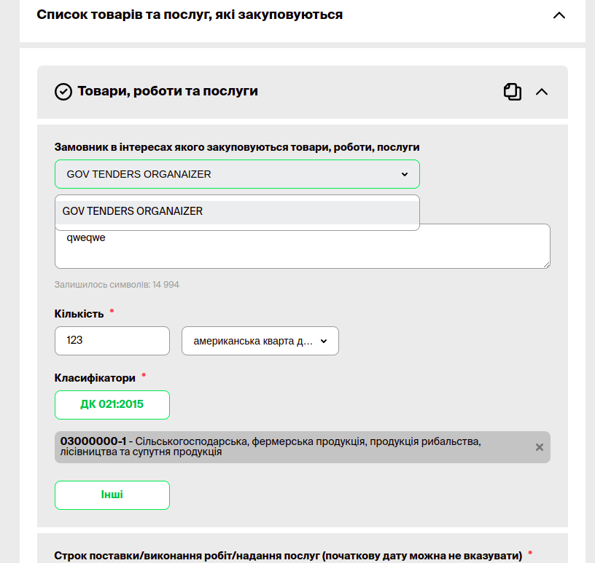Click the checkmark circle icon beside "Товари, роботи та послуги"

(63, 92)
